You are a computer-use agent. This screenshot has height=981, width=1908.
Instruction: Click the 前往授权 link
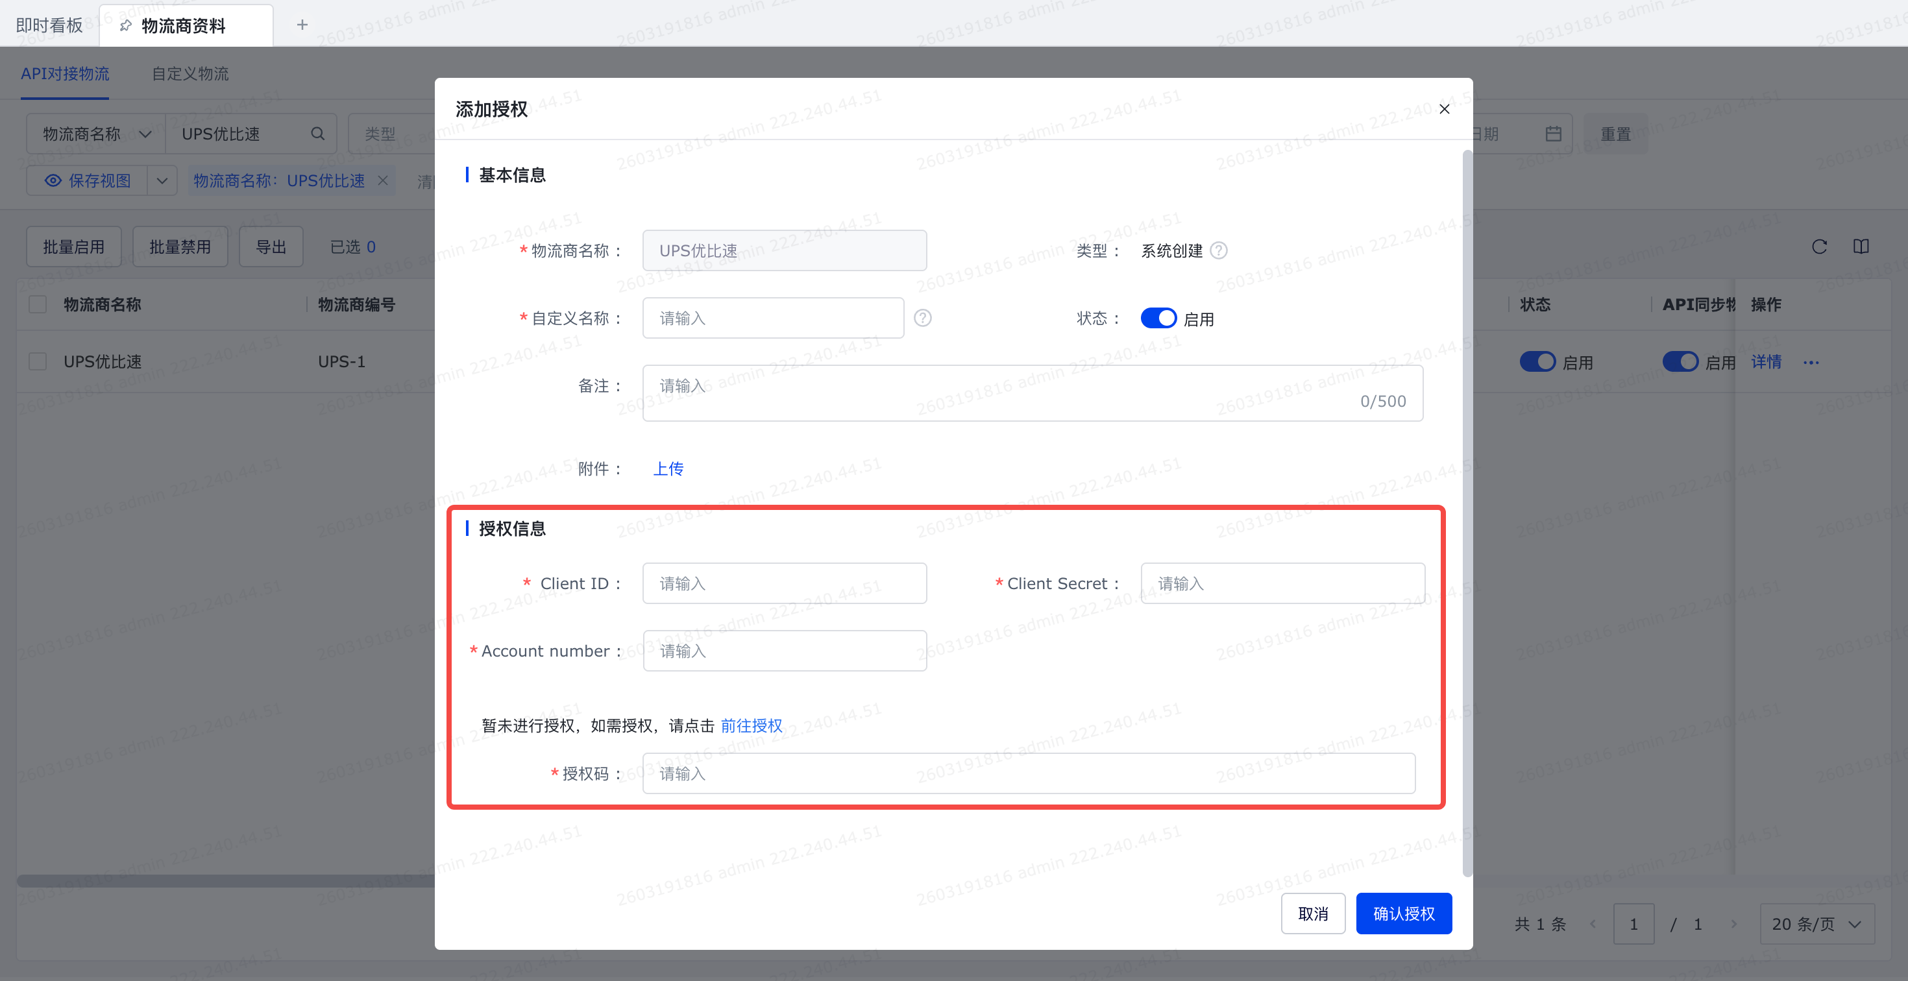[751, 725]
